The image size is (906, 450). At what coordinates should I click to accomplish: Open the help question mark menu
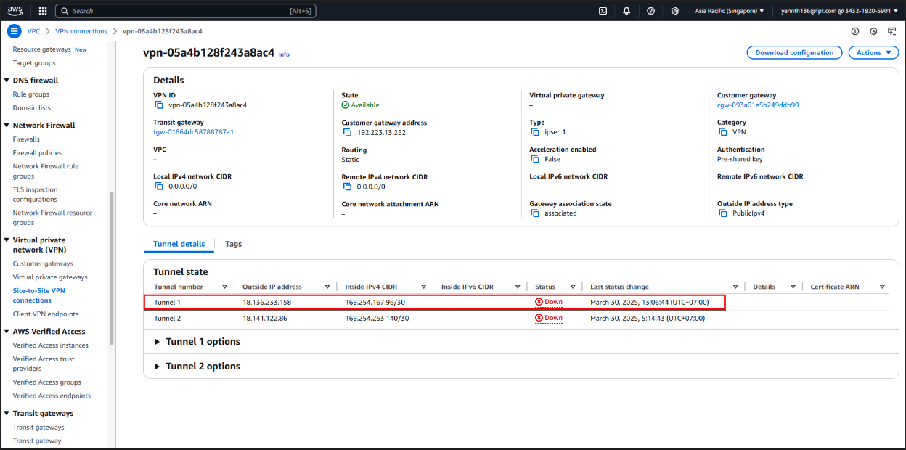point(650,11)
